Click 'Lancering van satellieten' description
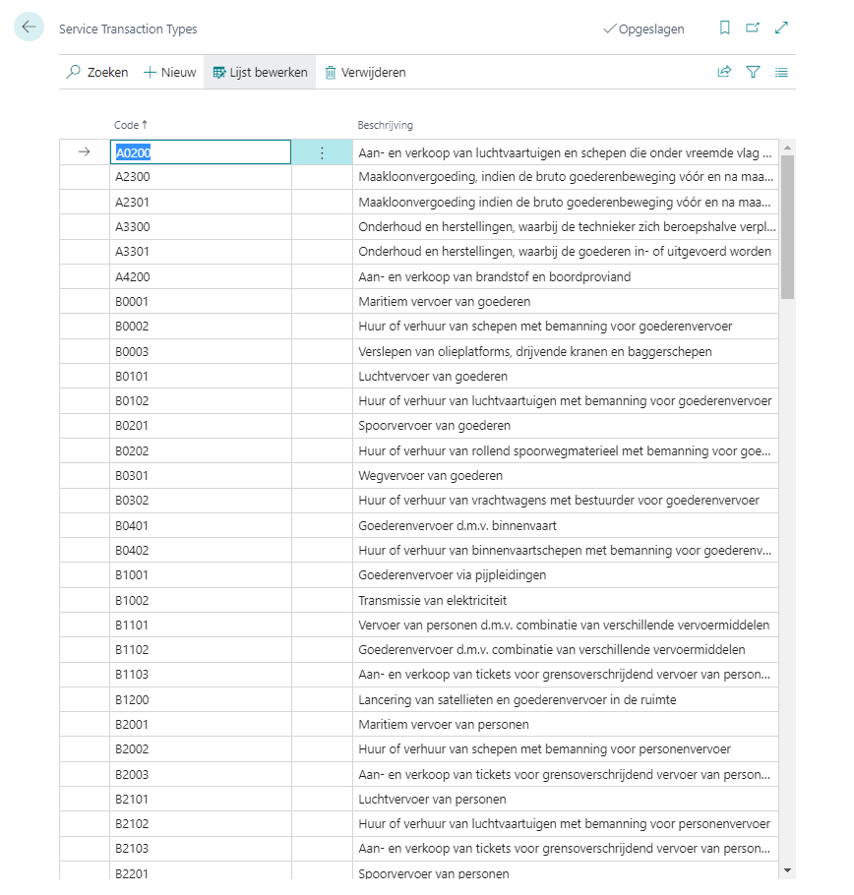Viewport: 854px width, 895px height. (x=518, y=700)
